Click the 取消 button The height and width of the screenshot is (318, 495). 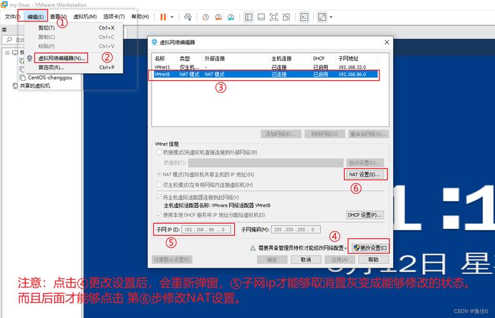coord(306,259)
